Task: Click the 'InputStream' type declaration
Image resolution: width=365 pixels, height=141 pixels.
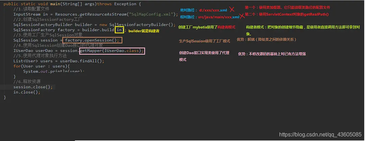Action: tap(27, 14)
